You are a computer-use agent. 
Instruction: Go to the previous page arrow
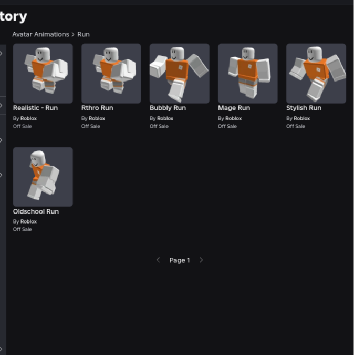click(x=158, y=260)
